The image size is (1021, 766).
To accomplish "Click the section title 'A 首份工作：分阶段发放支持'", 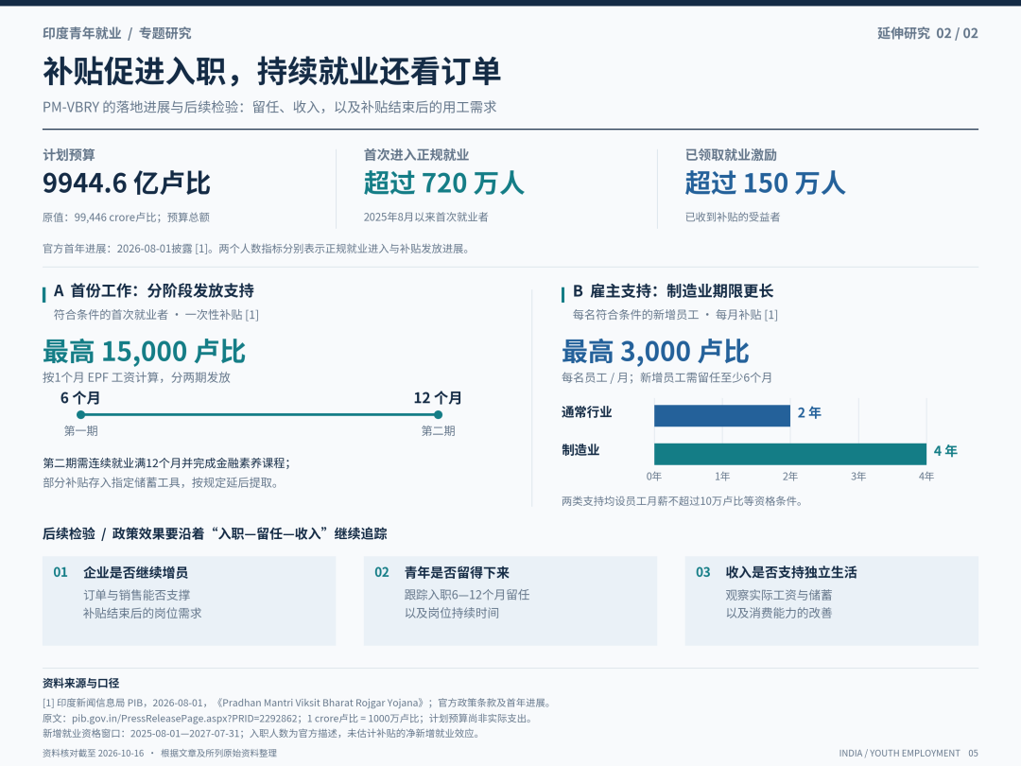I will click(154, 291).
